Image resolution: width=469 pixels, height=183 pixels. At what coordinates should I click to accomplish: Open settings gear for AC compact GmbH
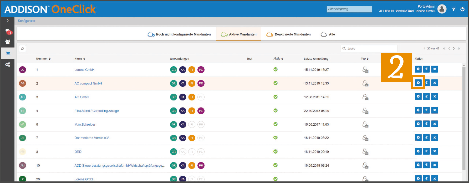pos(418,83)
